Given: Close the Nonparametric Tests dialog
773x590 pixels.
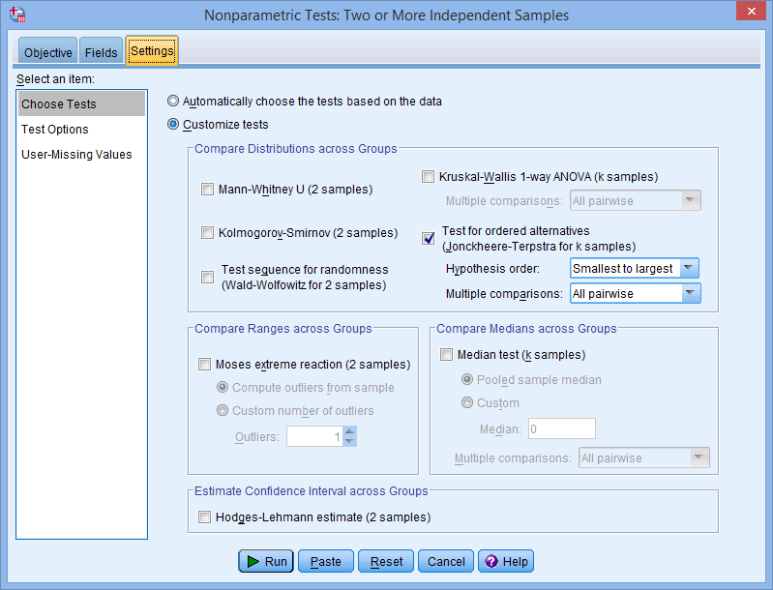Looking at the screenshot, I should [751, 11].
